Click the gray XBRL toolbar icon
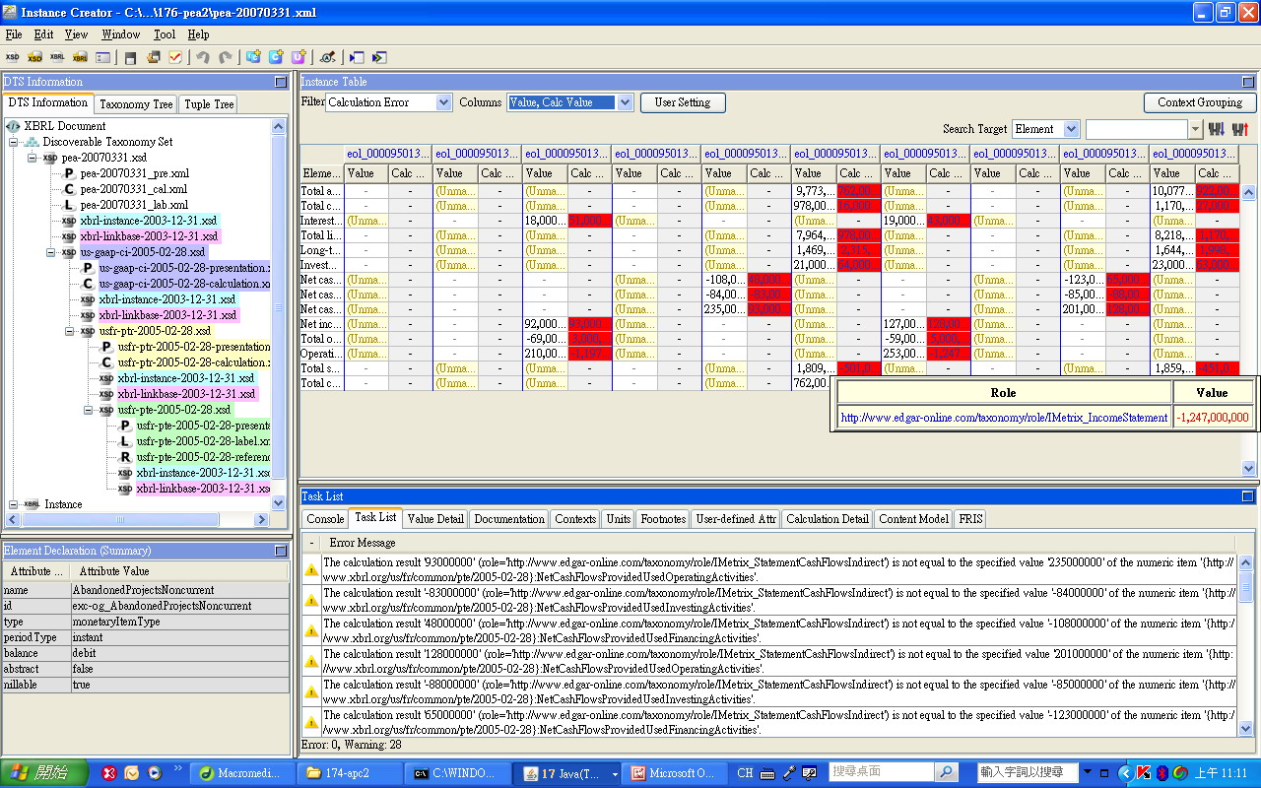 pyautogui.click(x=58, y=58)
